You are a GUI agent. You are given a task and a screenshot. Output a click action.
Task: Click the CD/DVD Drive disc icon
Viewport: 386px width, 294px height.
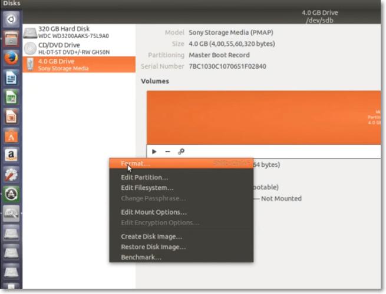pyautogui.click(x=30, y=48)
